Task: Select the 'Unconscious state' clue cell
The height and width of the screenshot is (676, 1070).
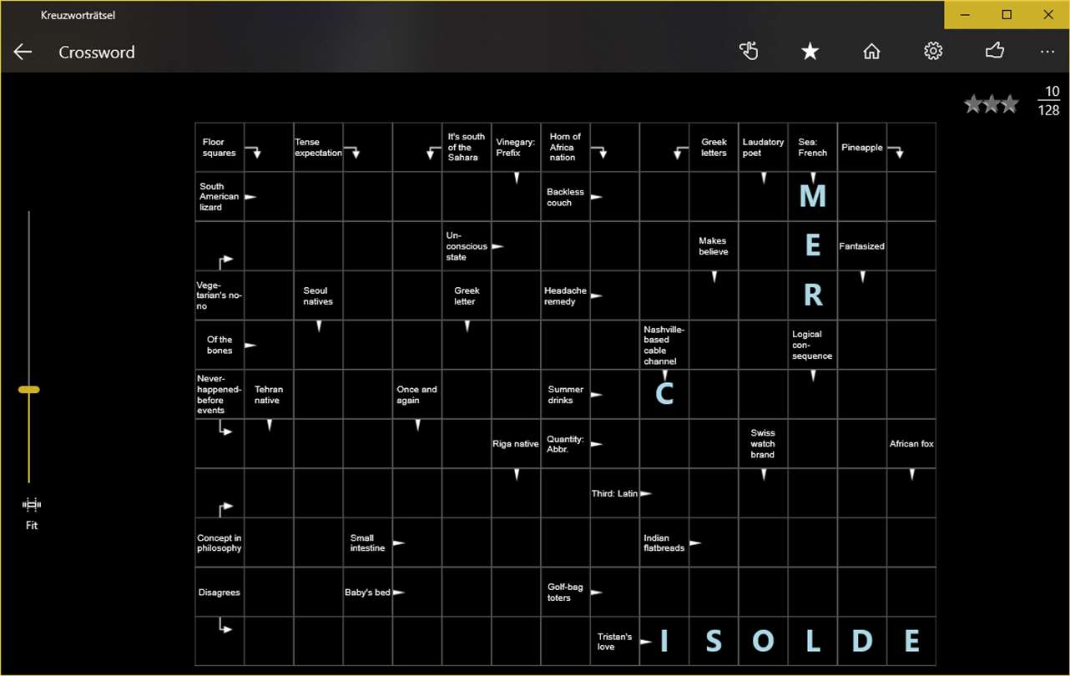Action: pyautogui.click(x=467, y=246)
